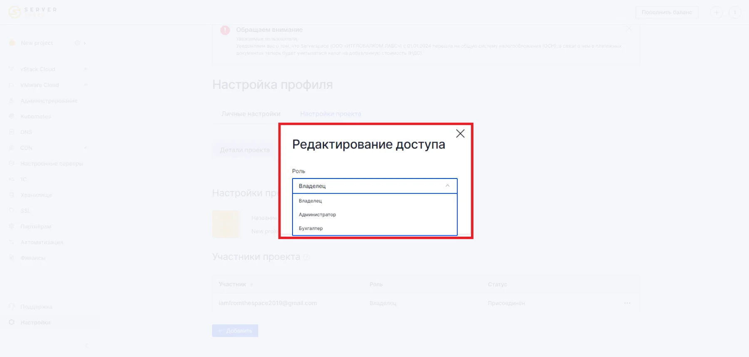Click the CDN sidebar icon
The height and width of the screenshot is (357, 749).
[12, 148]
